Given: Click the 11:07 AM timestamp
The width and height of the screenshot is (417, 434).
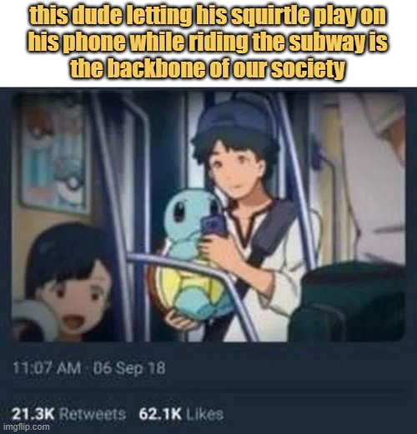Looking at the screenshot, I should click(x=48, y=368).
